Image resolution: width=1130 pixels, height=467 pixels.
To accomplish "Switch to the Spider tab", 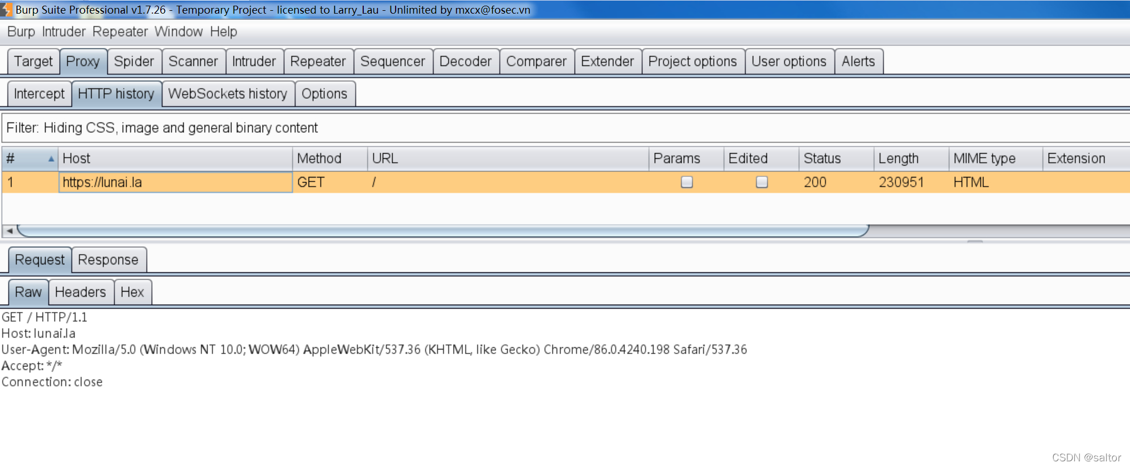I will [x=134, y=61].
